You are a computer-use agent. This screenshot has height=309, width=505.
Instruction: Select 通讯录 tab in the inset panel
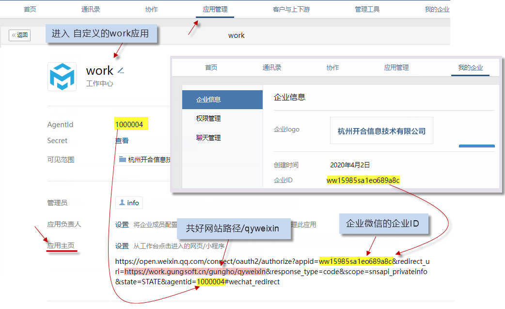(x=271, y=67)
